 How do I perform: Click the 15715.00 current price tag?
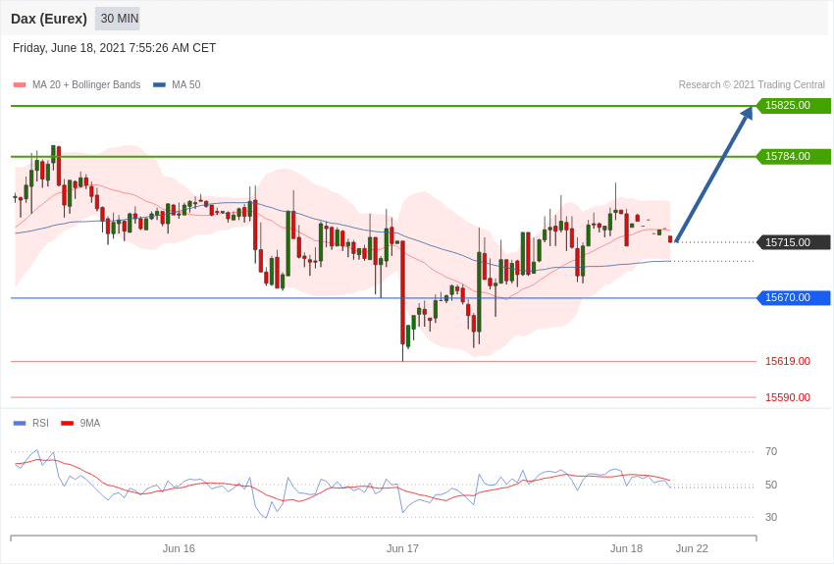point(793,242)
